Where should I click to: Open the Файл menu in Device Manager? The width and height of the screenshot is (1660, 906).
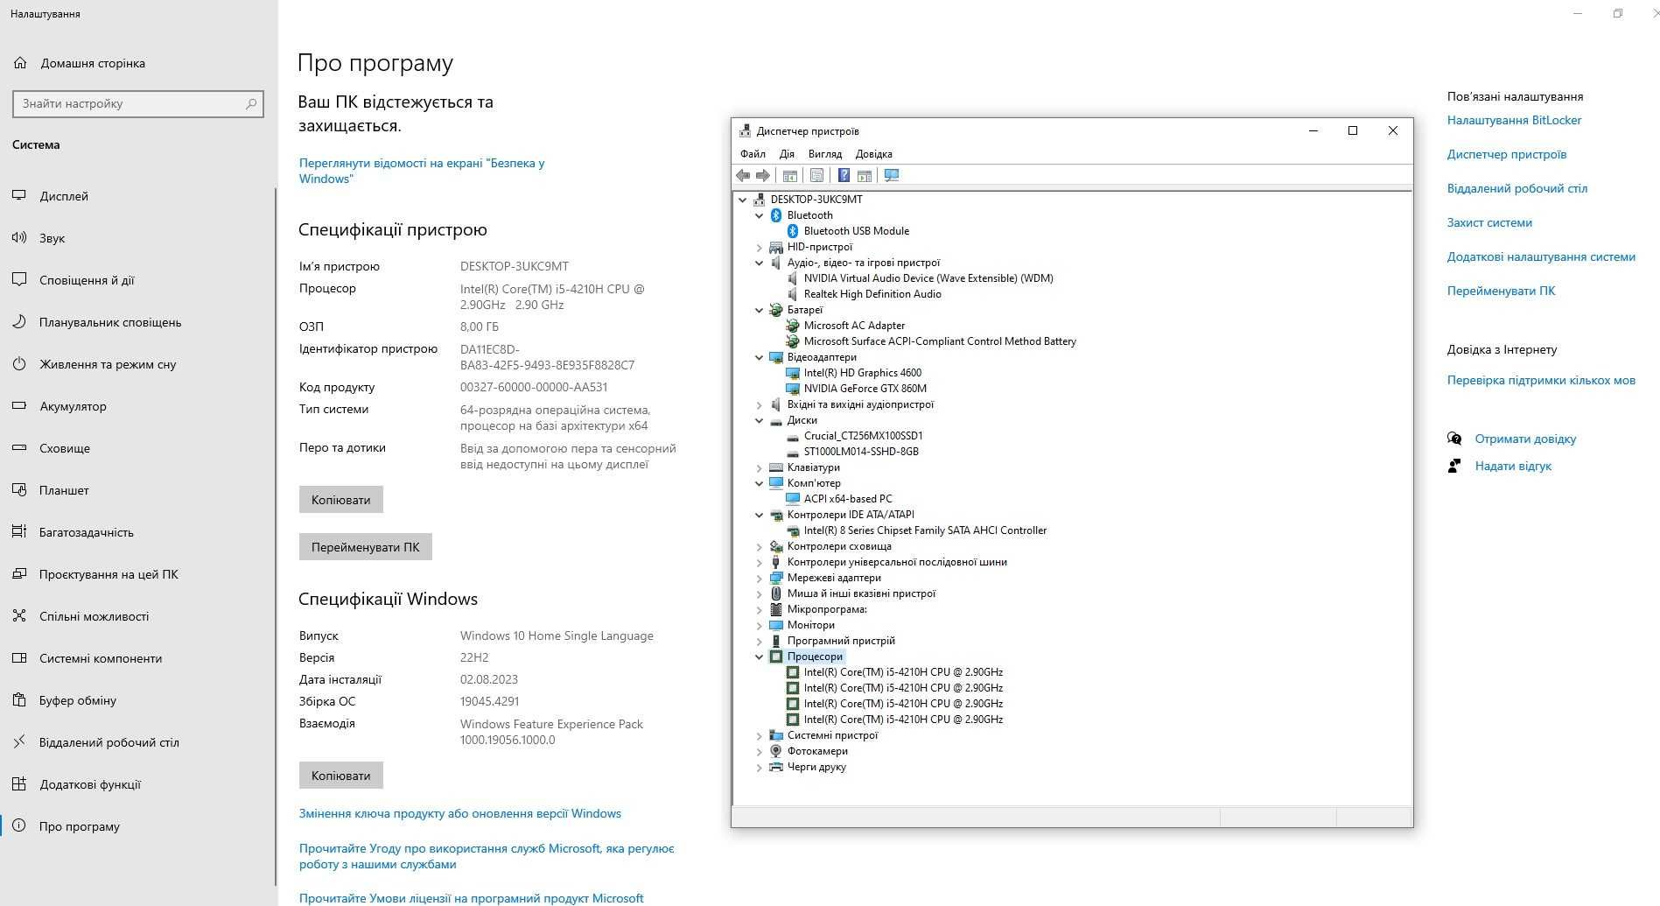click(753, 154)
